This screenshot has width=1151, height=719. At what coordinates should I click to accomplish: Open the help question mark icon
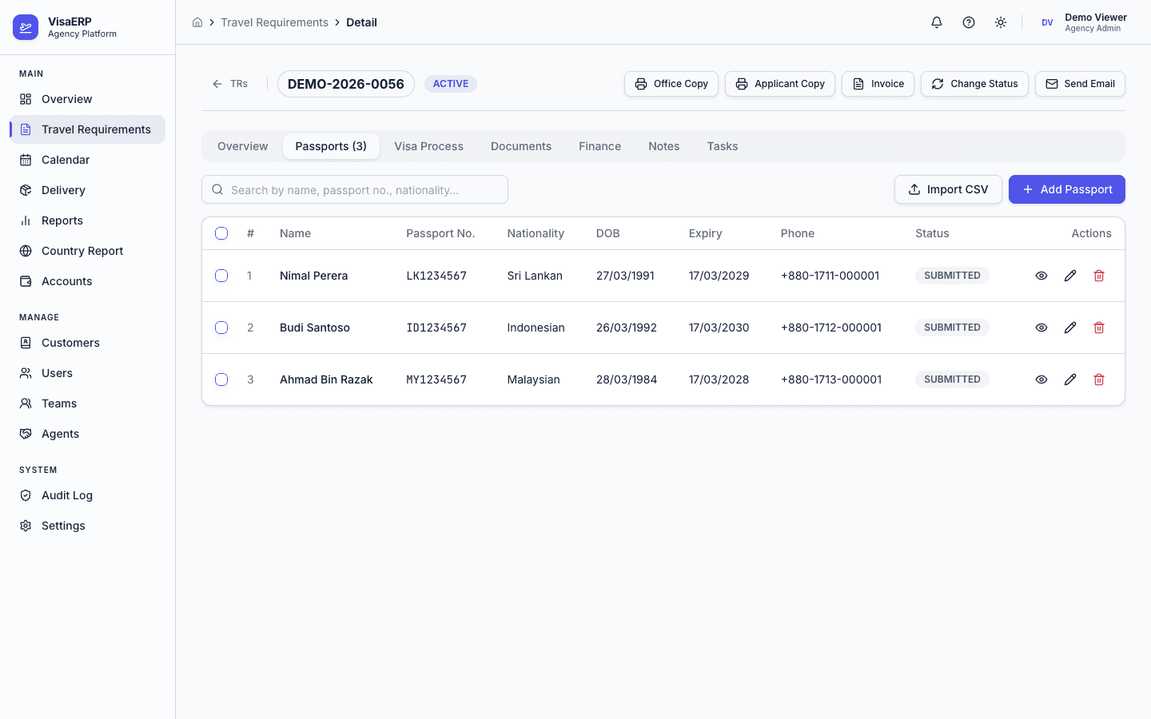click(x=969, y=22)
